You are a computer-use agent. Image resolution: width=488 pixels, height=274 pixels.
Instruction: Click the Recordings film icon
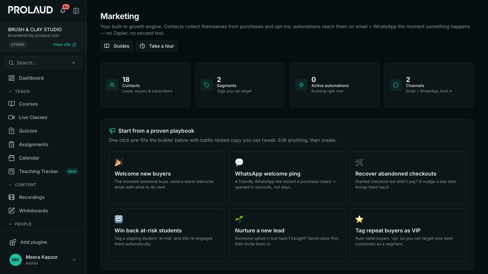[11, 197]
